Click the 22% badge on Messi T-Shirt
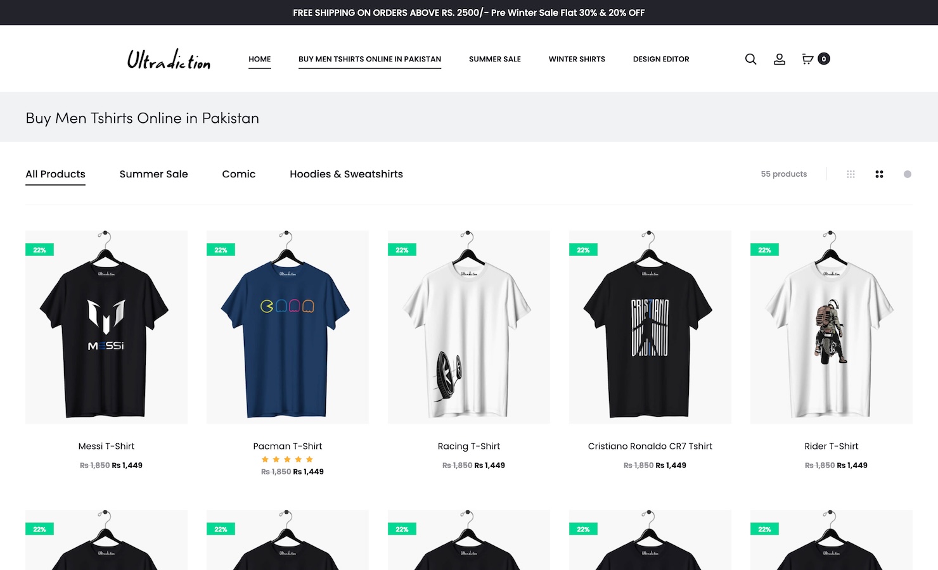 (x=39, y=250)
